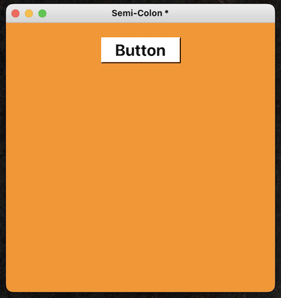The image size is (281, 298).
Task: Click the white Button widget
Action: click(x=140, y=50)
